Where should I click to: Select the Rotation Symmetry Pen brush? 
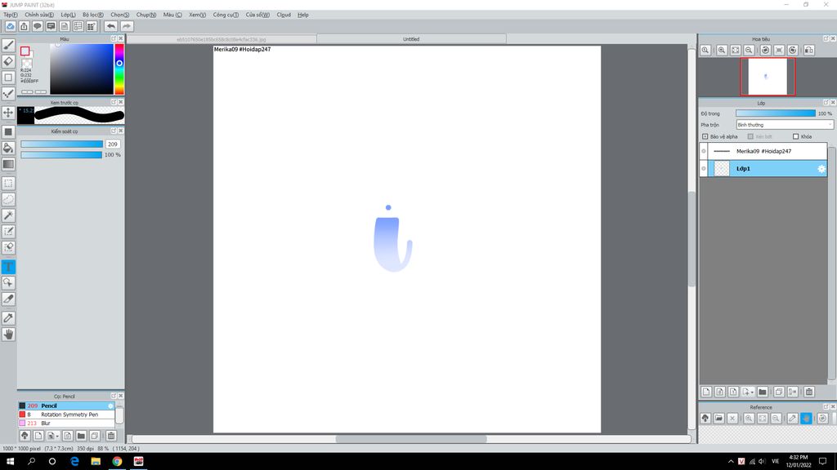point(66,415)
